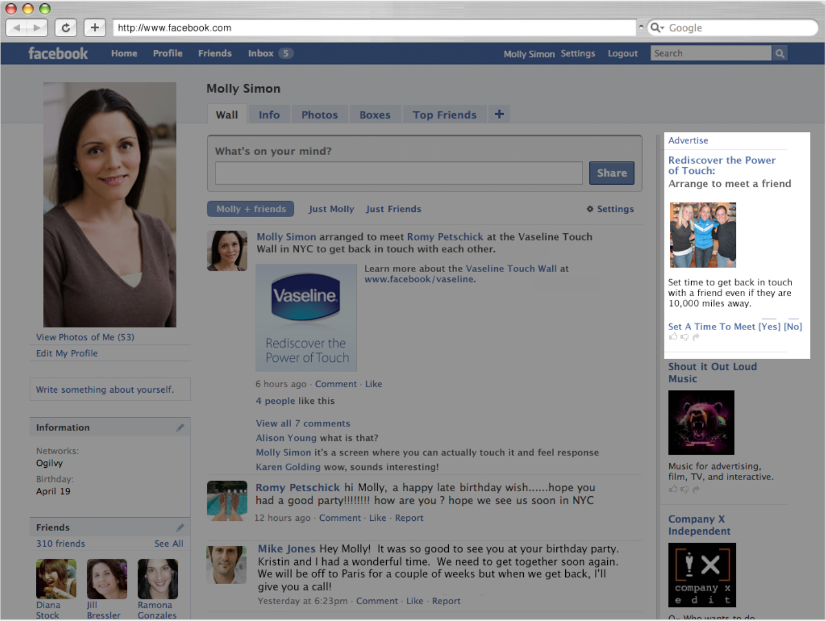Viewport: 826px width, 621px height.
Task: Report Romy Petschick's wall post
Action: coord(409,518)
